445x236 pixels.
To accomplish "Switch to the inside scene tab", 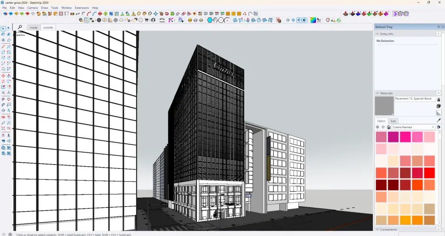I will click(x=33, y=27).
